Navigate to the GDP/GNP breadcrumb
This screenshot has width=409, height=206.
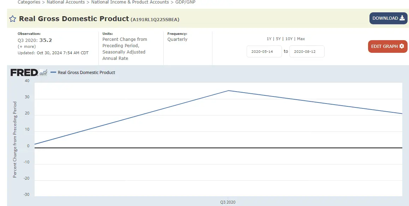coord(185,2)
